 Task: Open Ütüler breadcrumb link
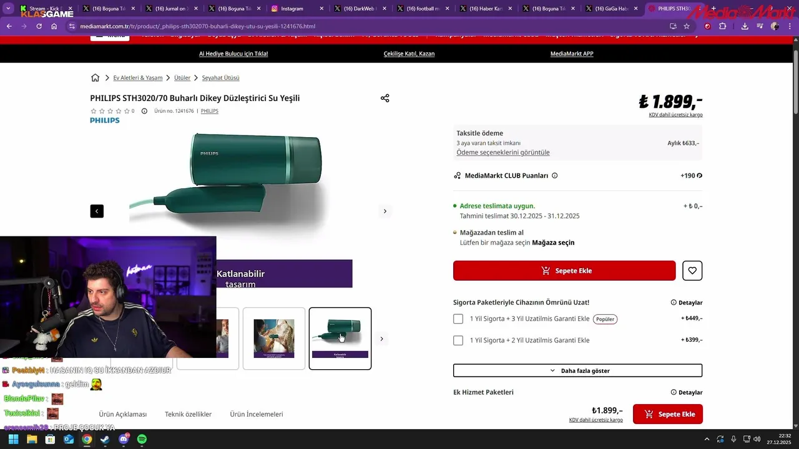coord(182,78)
